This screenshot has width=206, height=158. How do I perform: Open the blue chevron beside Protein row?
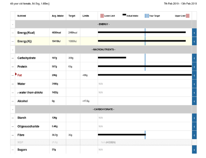[194, 67]
